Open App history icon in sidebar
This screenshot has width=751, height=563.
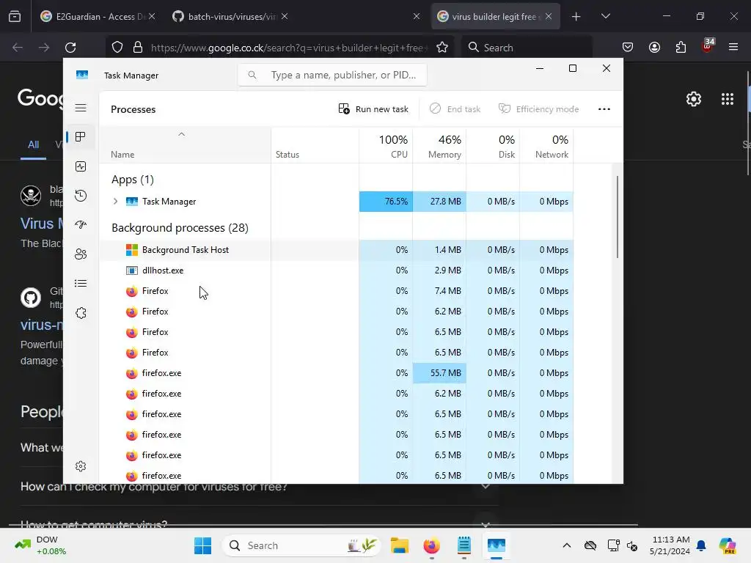[81, 195]
